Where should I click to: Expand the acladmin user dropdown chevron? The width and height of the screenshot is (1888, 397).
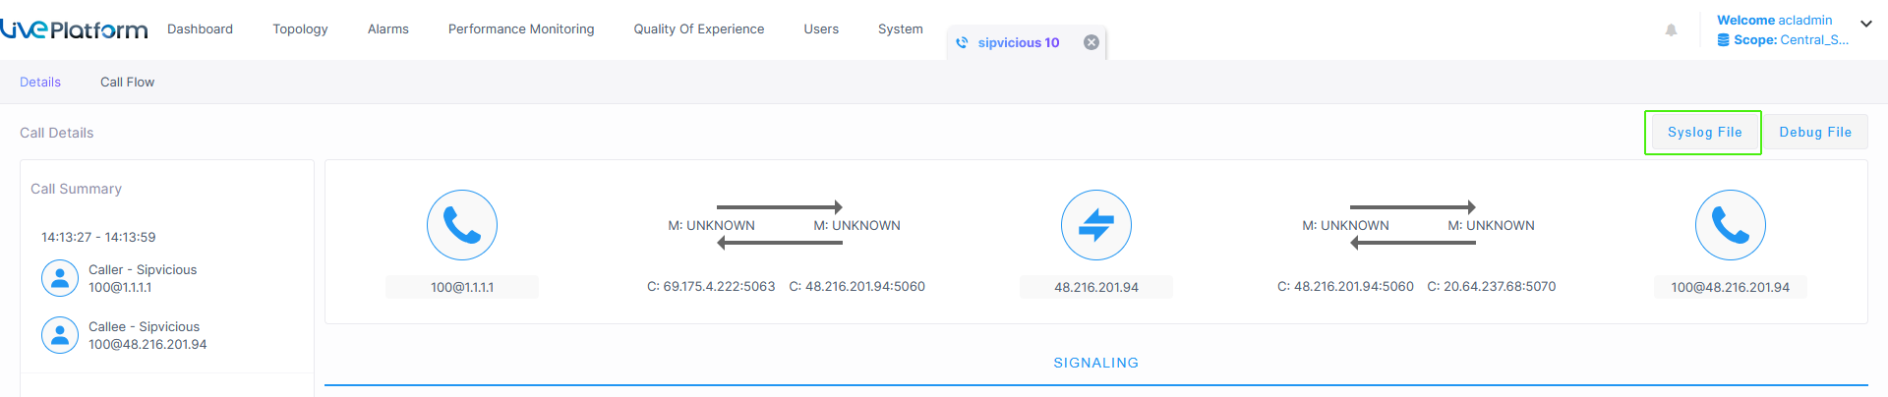point(1866,24)
